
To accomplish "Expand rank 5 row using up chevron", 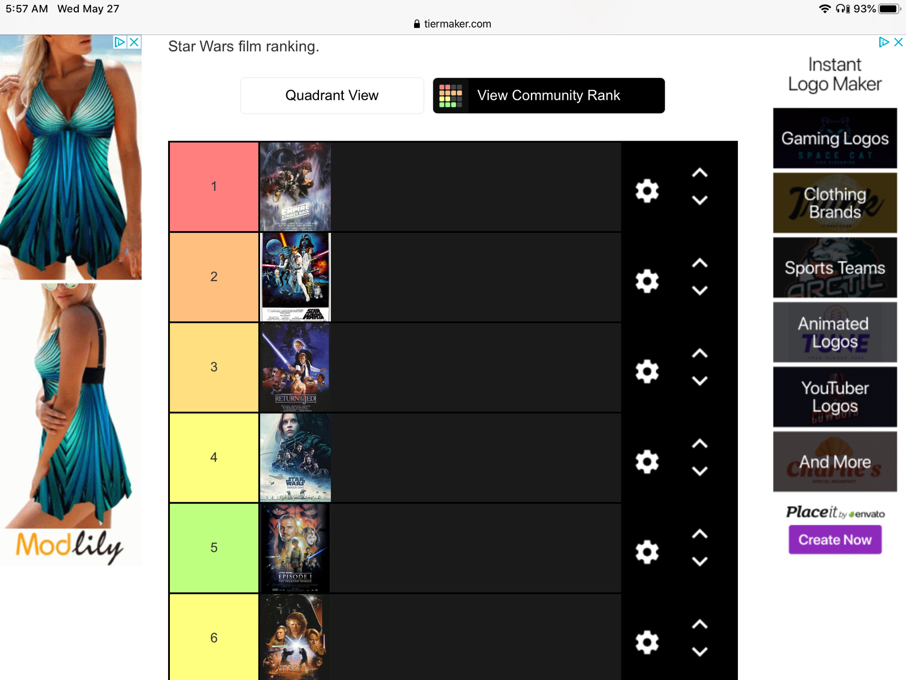I will pyautogui.click(x=699, y=535).
